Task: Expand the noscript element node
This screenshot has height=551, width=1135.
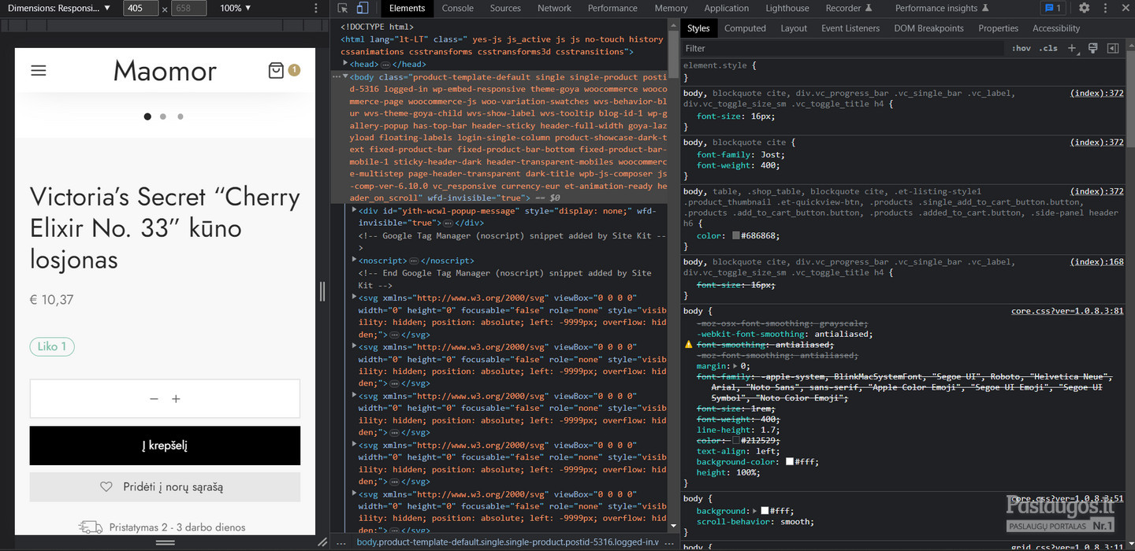Action: (x=354, y=260)
